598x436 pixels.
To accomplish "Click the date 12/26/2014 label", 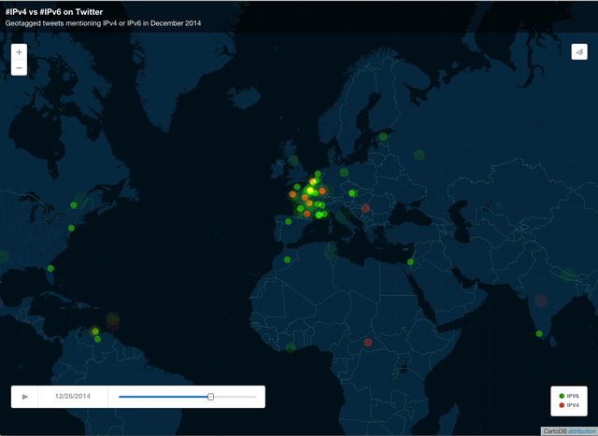I will tap(73, 397).
